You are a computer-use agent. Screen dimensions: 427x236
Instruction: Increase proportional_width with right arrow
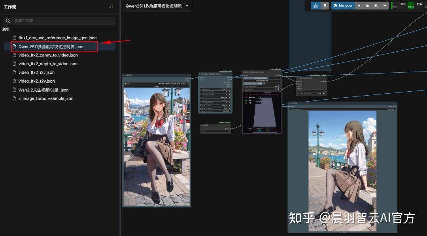point(230,92)
